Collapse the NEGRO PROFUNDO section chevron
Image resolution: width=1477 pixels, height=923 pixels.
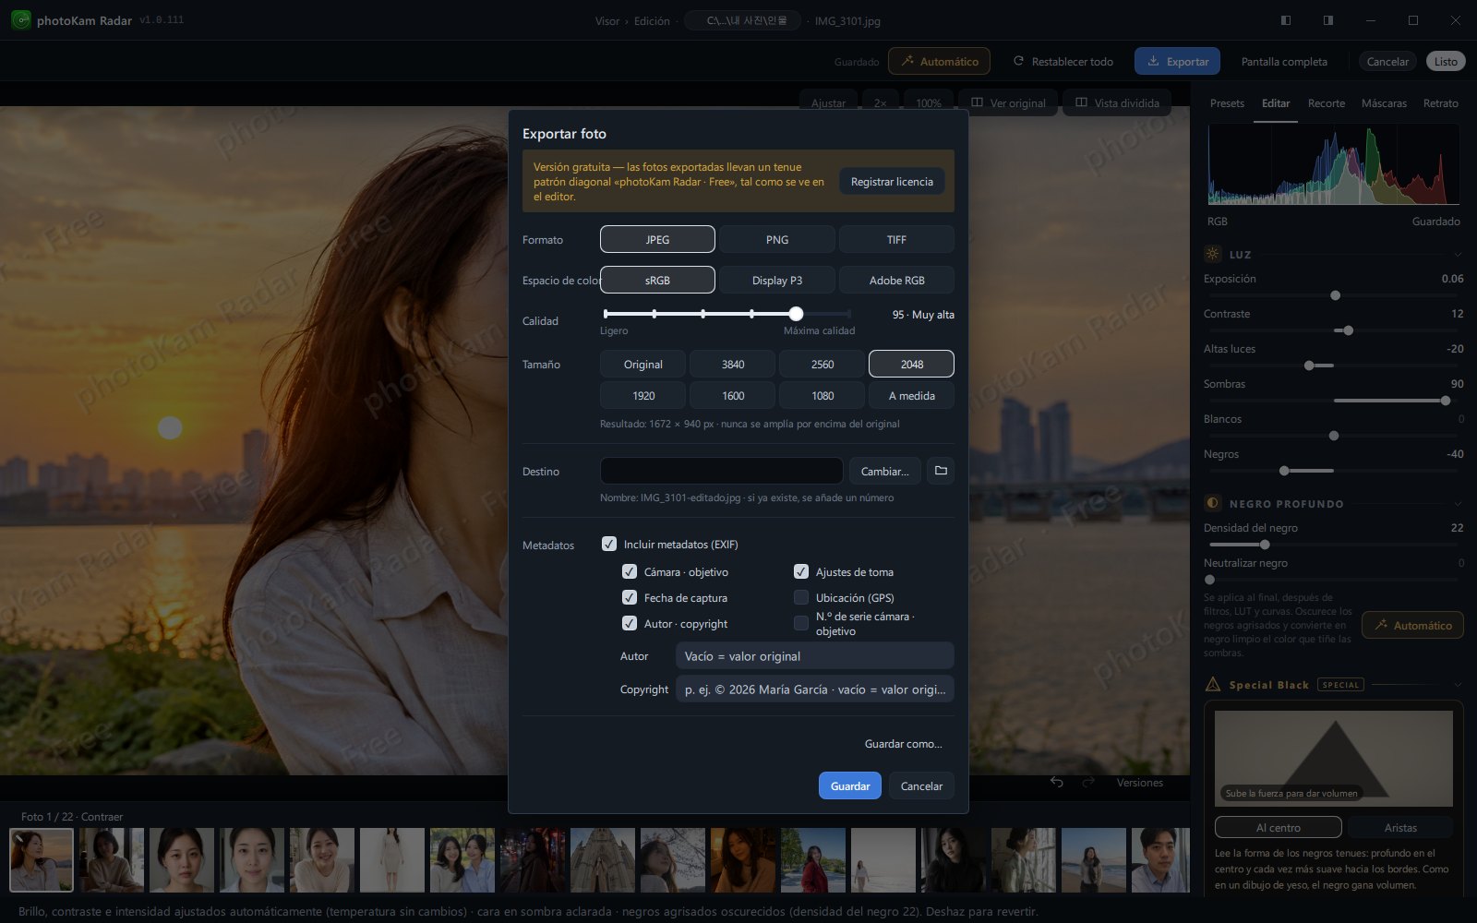click(1458, 504)
